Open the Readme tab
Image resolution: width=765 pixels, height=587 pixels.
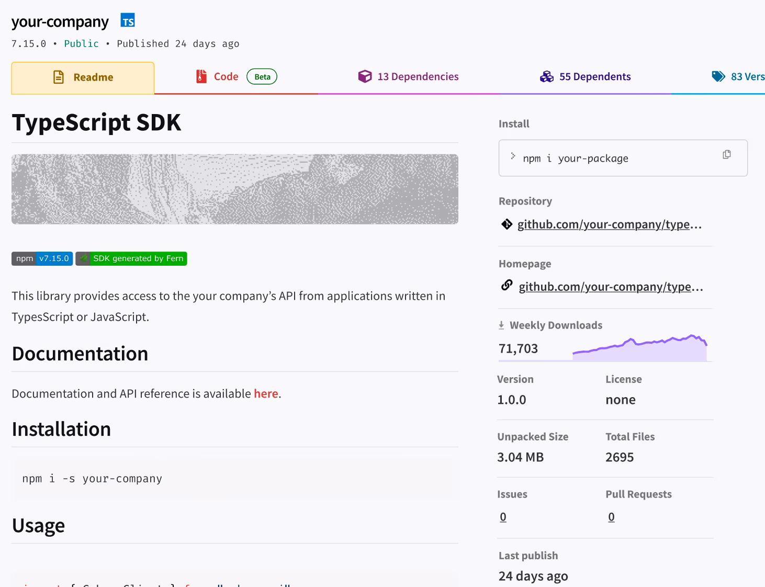pyautogui.click(x=83, y=78)
